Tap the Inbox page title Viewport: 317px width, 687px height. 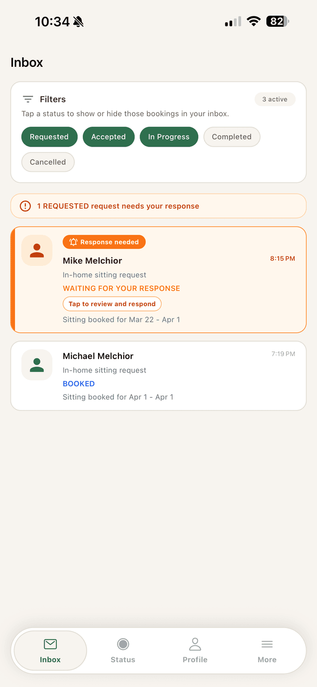(x=27, y=62)
